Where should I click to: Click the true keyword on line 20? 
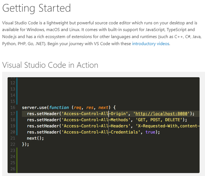coord(150,132)
